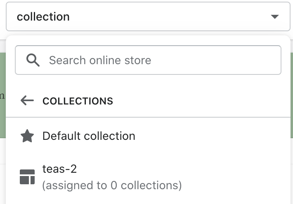Click the "assigned to 0 collections" subtitle
The image size is (293, 204).
pyautogui.click(x=112, y=185)
